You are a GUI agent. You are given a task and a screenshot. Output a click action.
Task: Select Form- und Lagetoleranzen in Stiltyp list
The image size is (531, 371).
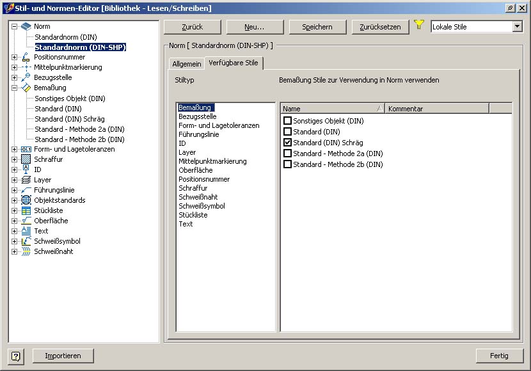(219, 125)
